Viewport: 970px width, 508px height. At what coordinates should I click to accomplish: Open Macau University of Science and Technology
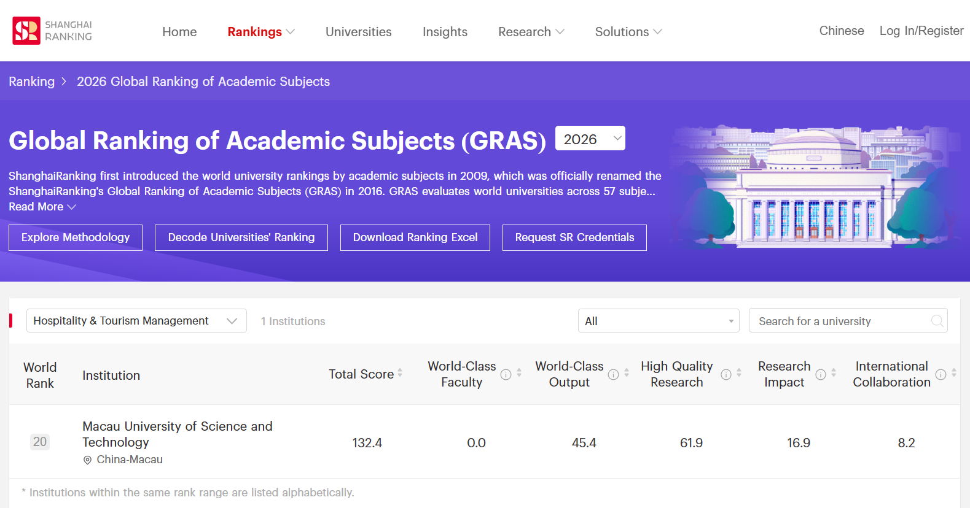[x=178, y=434]
